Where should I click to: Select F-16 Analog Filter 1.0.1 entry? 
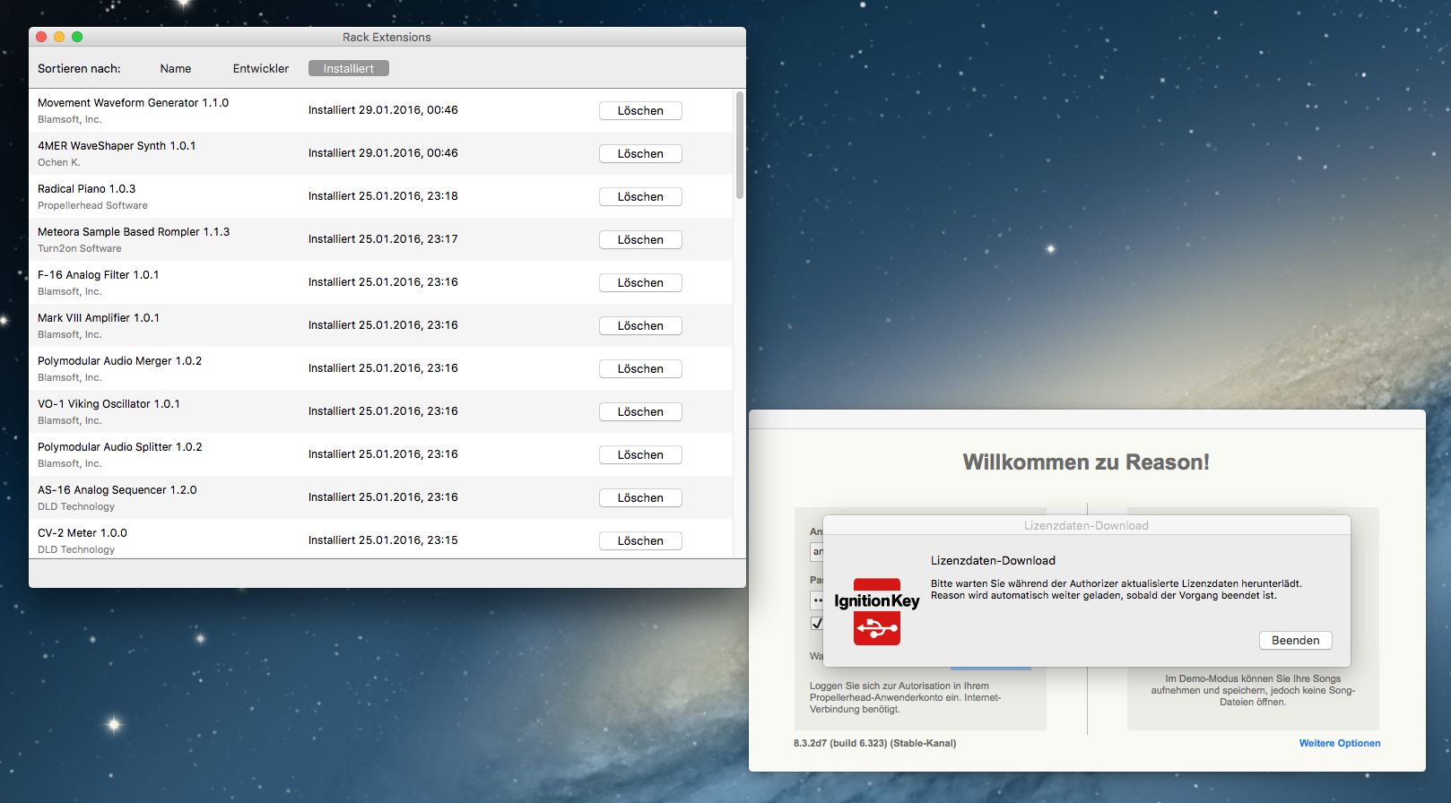(99, 275)
